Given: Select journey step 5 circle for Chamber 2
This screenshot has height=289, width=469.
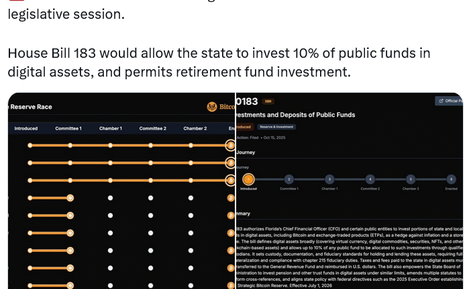Looking at the screenshot, I should pyautogui.click(x=411, y=179).
